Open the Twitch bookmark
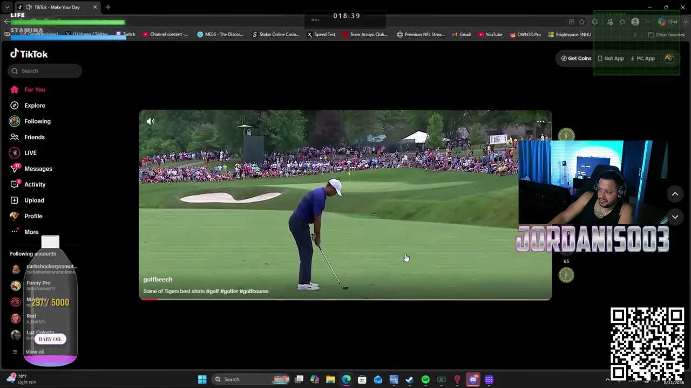691x388 pixels. point(126,34)
